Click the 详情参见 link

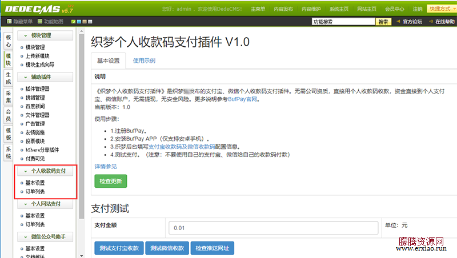click(x=106, y=167)
